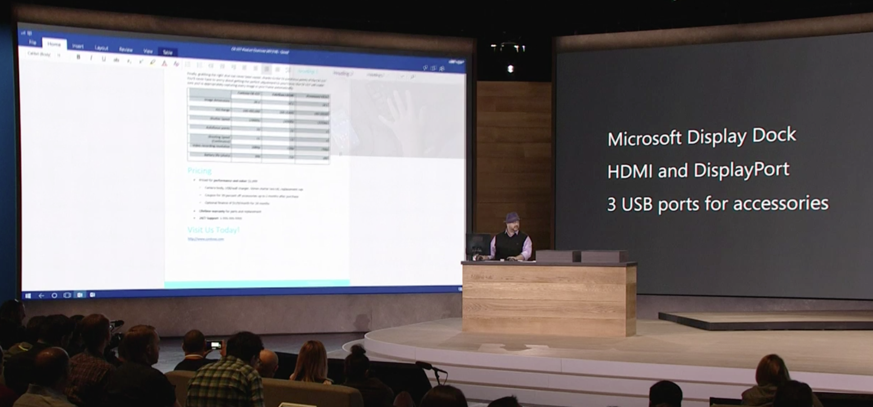Open the View ribbon tab
This screenshot has height=407, width=873.
(148, 51)
